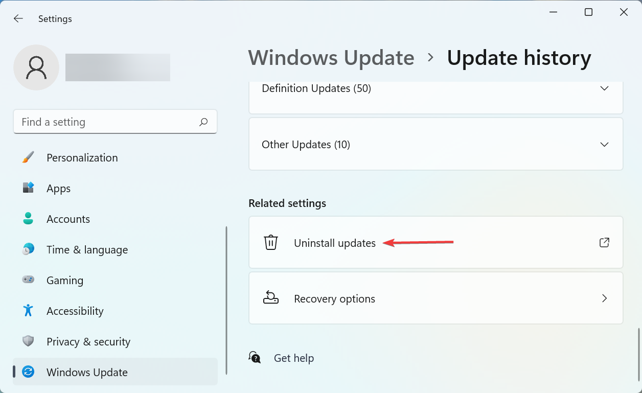This screenshot has height=393, width=642.
Task: Go to Accounts settings
Action: pyautogui.click(x=115, y=219)
